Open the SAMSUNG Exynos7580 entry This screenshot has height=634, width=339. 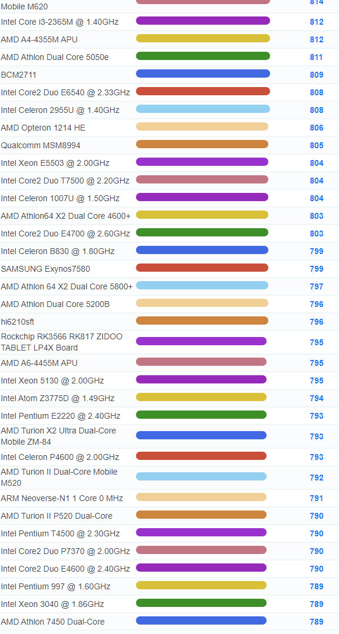(45, 269)
